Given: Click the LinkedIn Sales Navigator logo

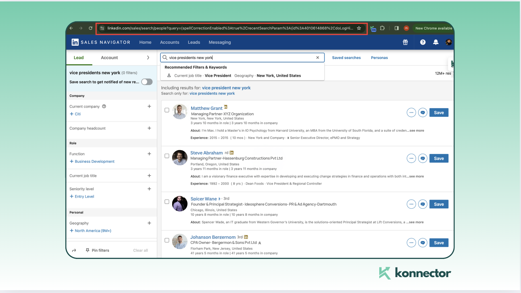Looking at the screenshot, I should 101,42.
